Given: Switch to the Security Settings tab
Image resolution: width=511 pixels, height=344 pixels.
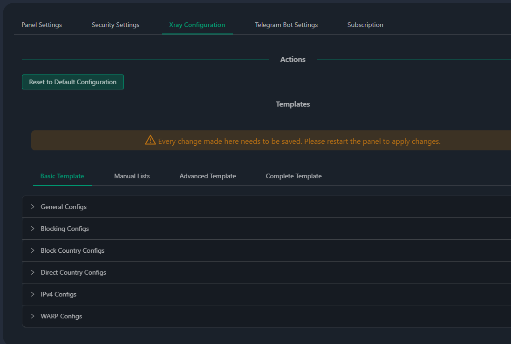Looking at the screenshot, I should tap(115, 25).
